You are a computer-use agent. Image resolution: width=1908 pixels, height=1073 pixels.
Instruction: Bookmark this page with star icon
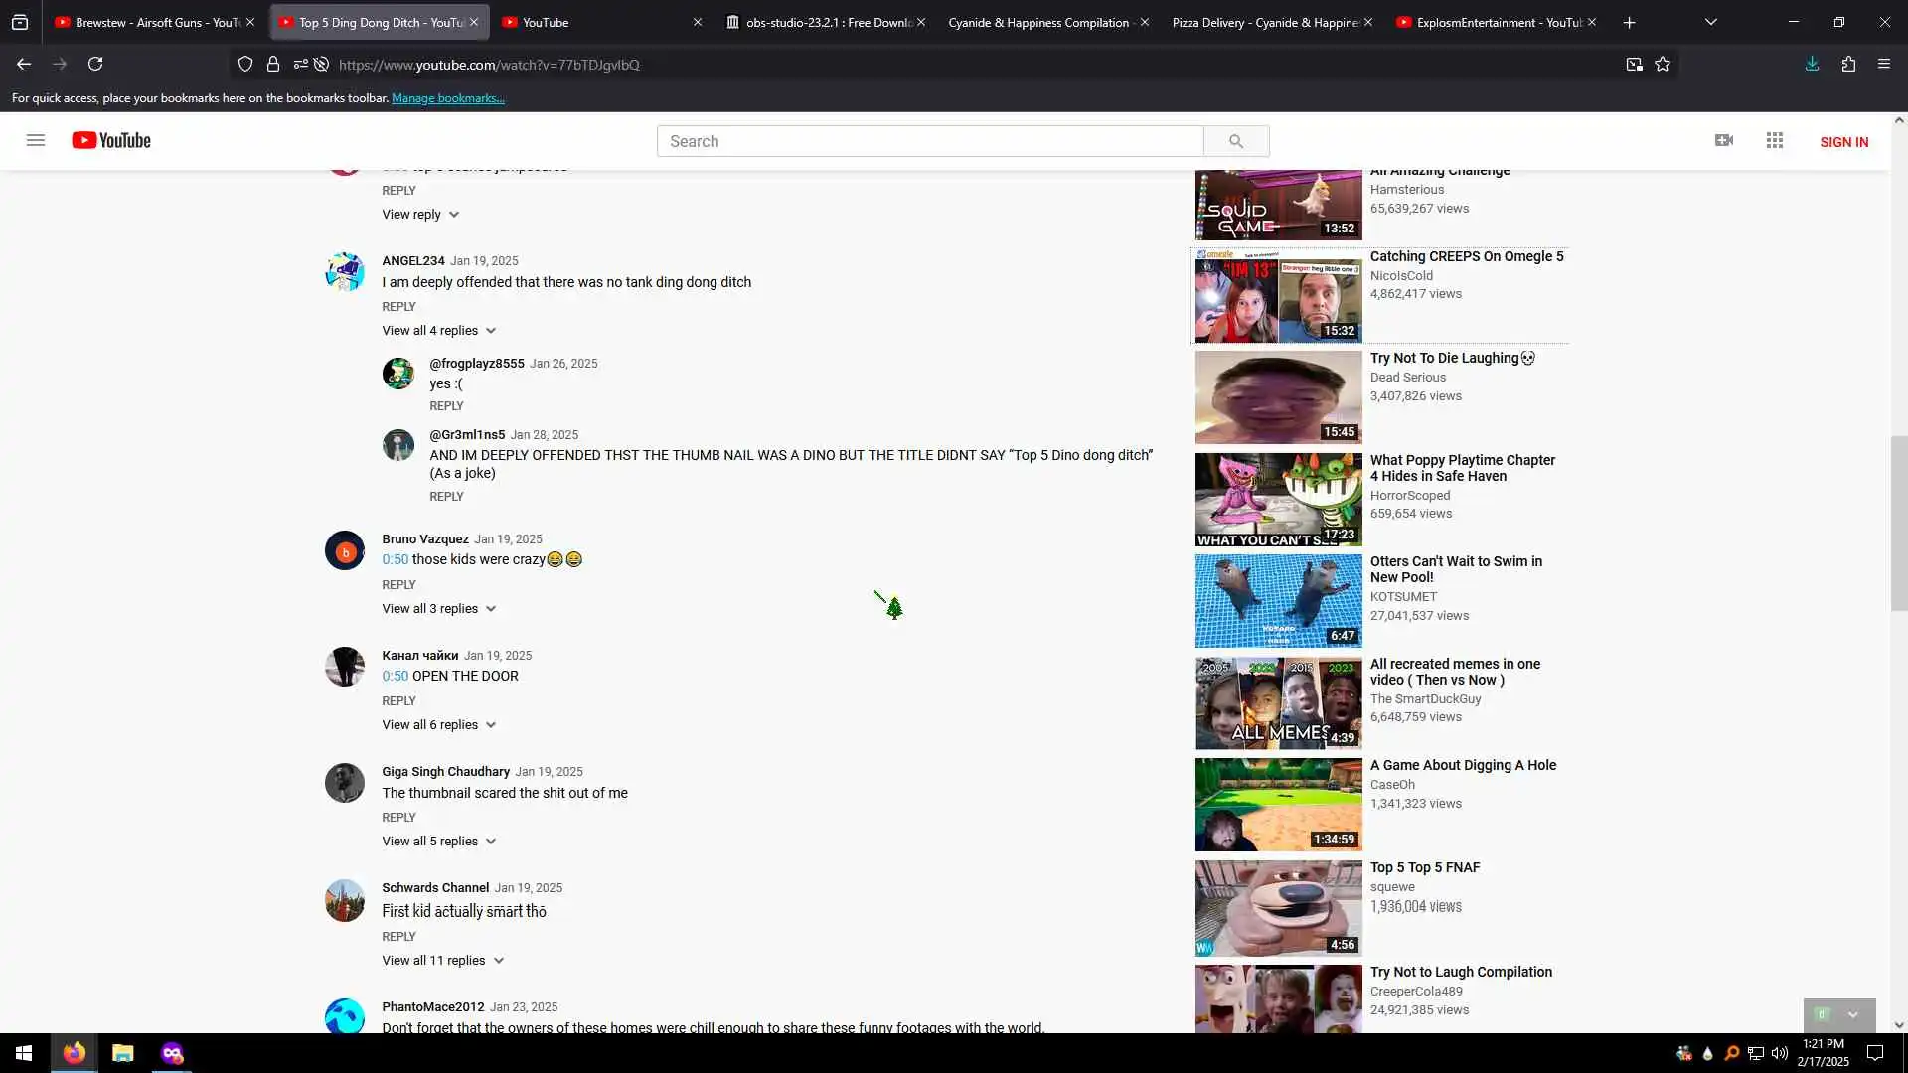(x=1663, y=64)
